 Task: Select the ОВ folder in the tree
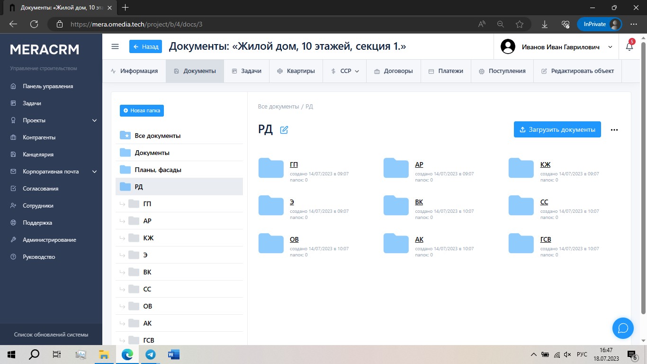click(147, 306)
